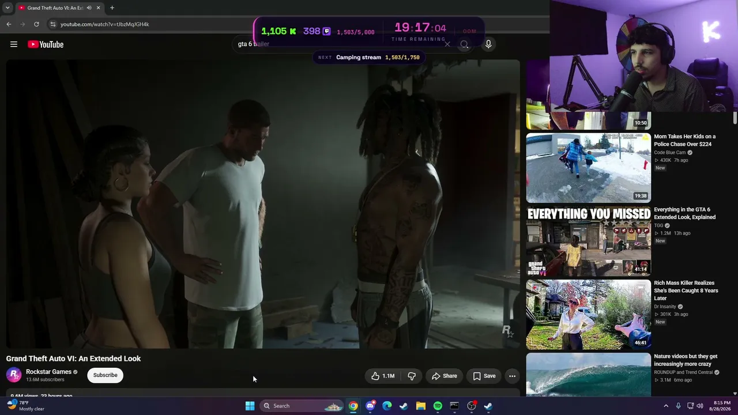This screenshot has width=738, height=415.
Task: Open the Mom Takes Her Kids thumbnail
Action: coord(588,167)
